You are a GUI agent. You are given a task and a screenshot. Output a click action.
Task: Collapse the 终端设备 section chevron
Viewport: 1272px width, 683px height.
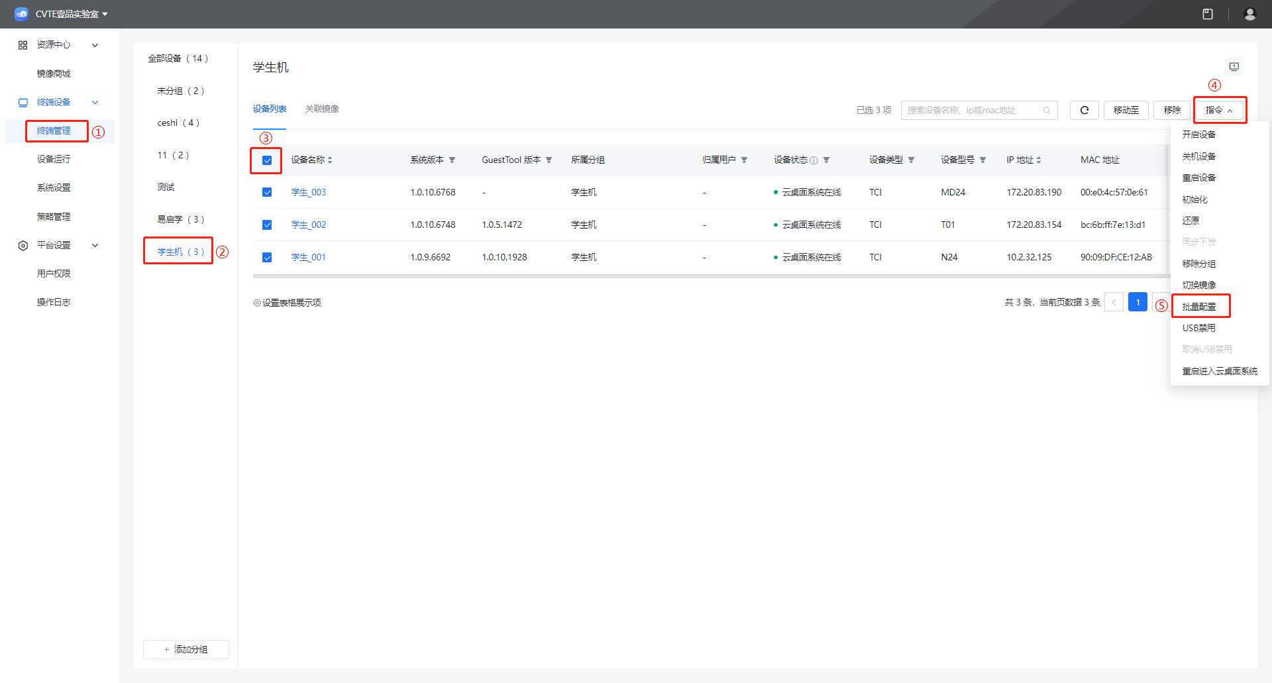click(x=95, y=102)
